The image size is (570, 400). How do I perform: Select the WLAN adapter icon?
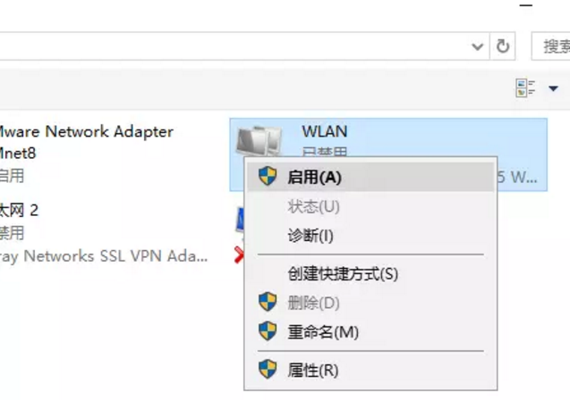(259, 140)
